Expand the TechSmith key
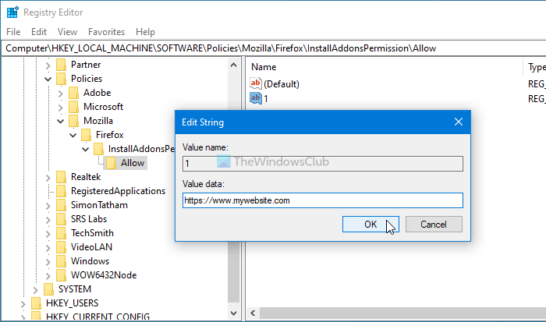The width and height of the screenshot is (546, 322). pos(48,234)
